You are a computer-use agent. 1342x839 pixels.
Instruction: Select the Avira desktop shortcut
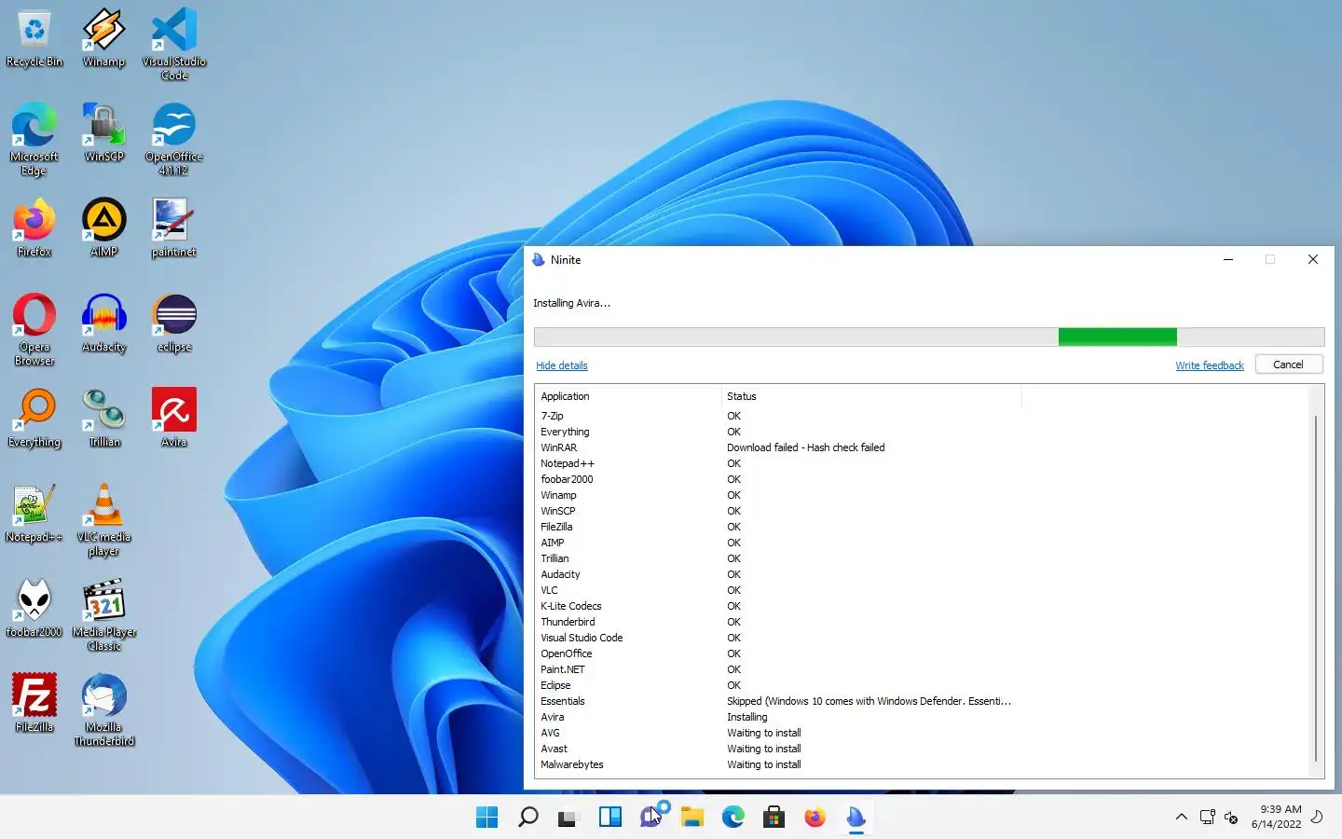[x=174, y=419]
